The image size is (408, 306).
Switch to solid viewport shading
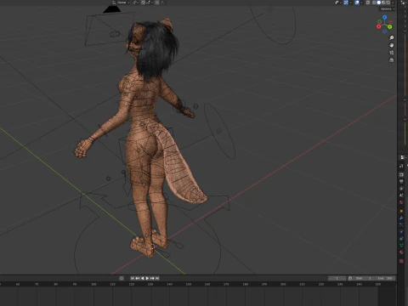(x=379, y=3)
